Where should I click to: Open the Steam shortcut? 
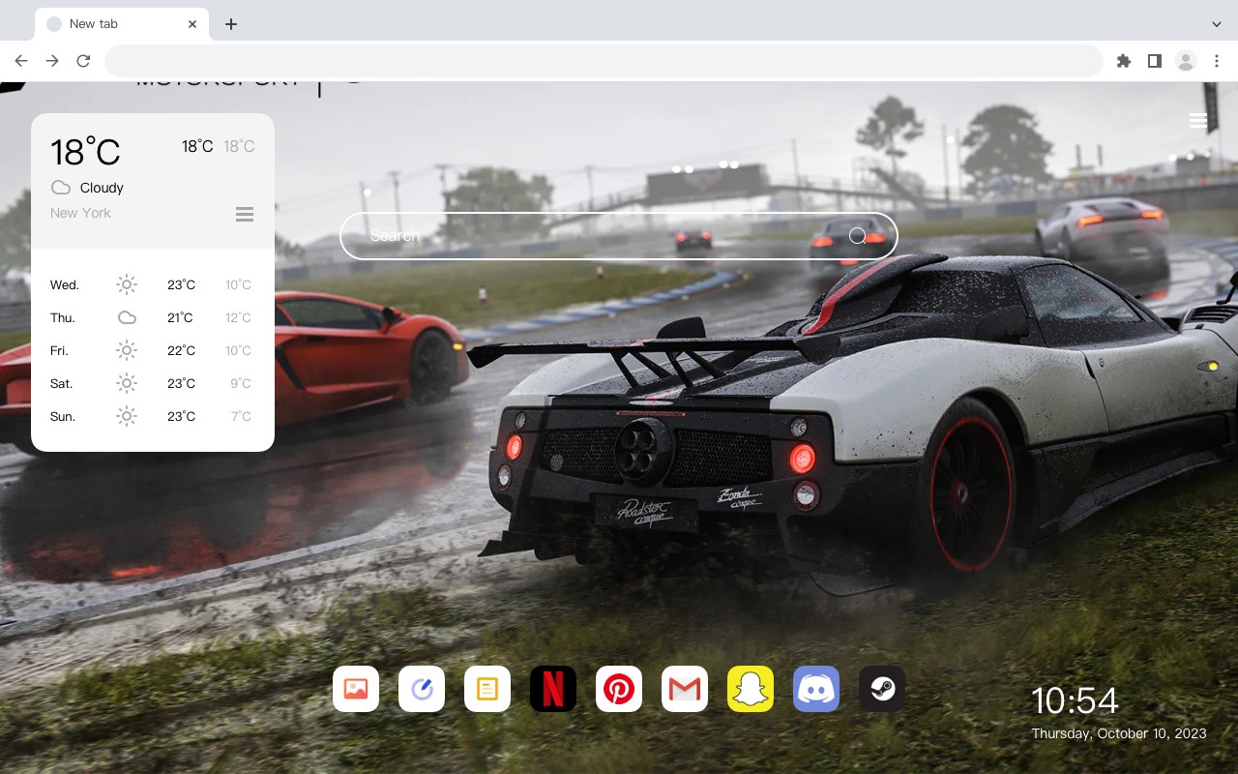point(882,689)
